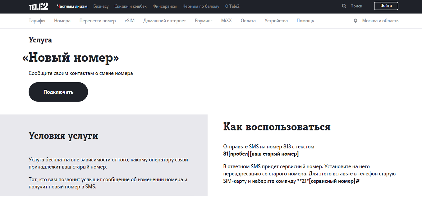Image resolution: width=422 pixels, height=204 pixels.
Task: Click text 81[пробел][ваш старый номер]
Action: [261, 154]
